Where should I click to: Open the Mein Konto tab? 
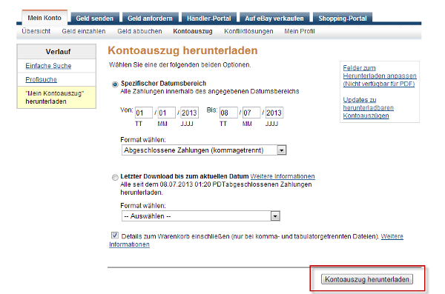(x=44, y=18)
